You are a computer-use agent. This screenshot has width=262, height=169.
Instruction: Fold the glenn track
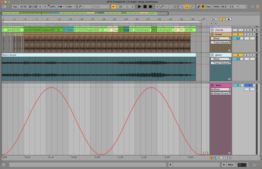point(212,55)
